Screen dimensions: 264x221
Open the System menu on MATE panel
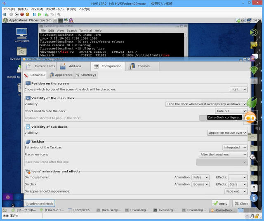tap(46, 20)
